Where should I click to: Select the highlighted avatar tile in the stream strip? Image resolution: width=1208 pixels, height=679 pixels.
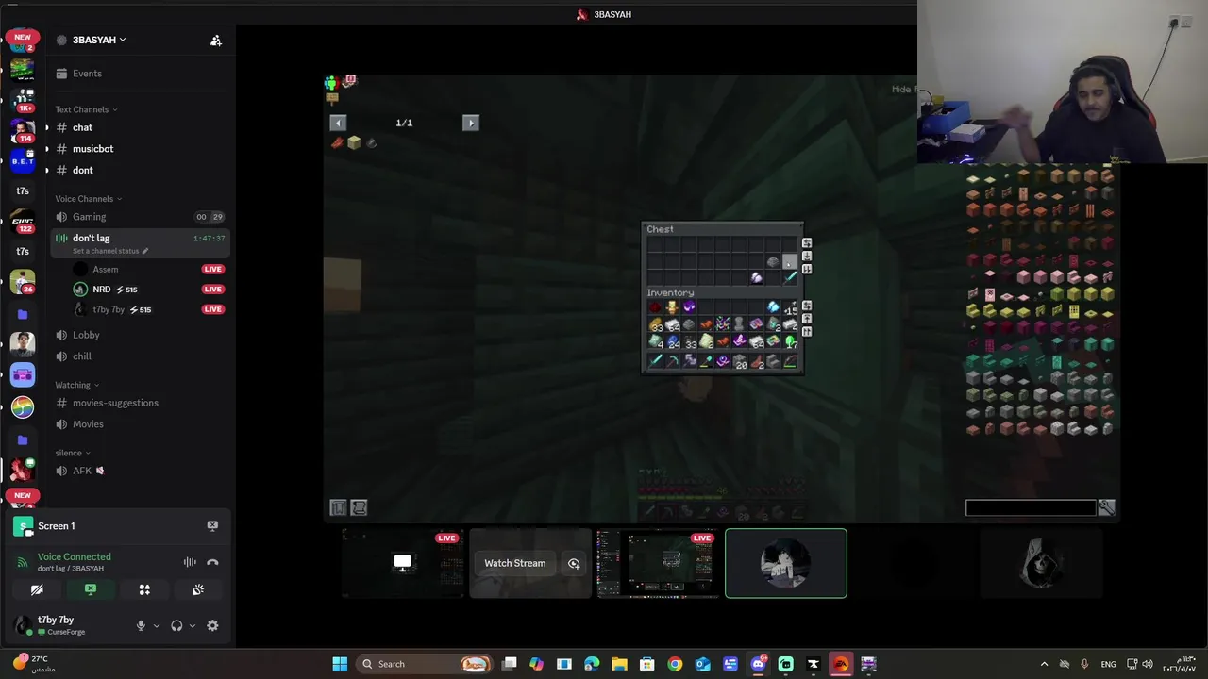[786, 563]
